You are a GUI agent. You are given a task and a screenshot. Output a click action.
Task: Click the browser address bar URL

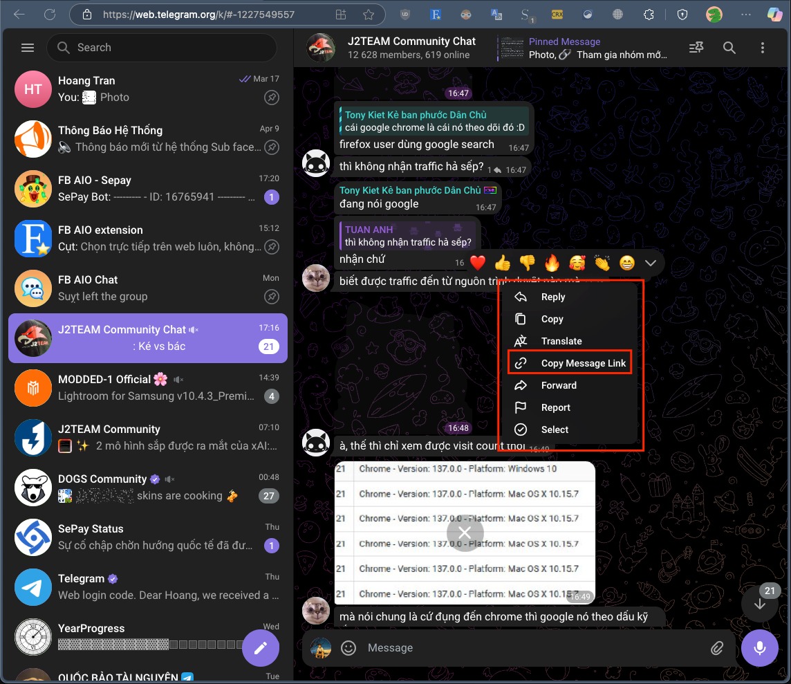[x=198, y=15]
